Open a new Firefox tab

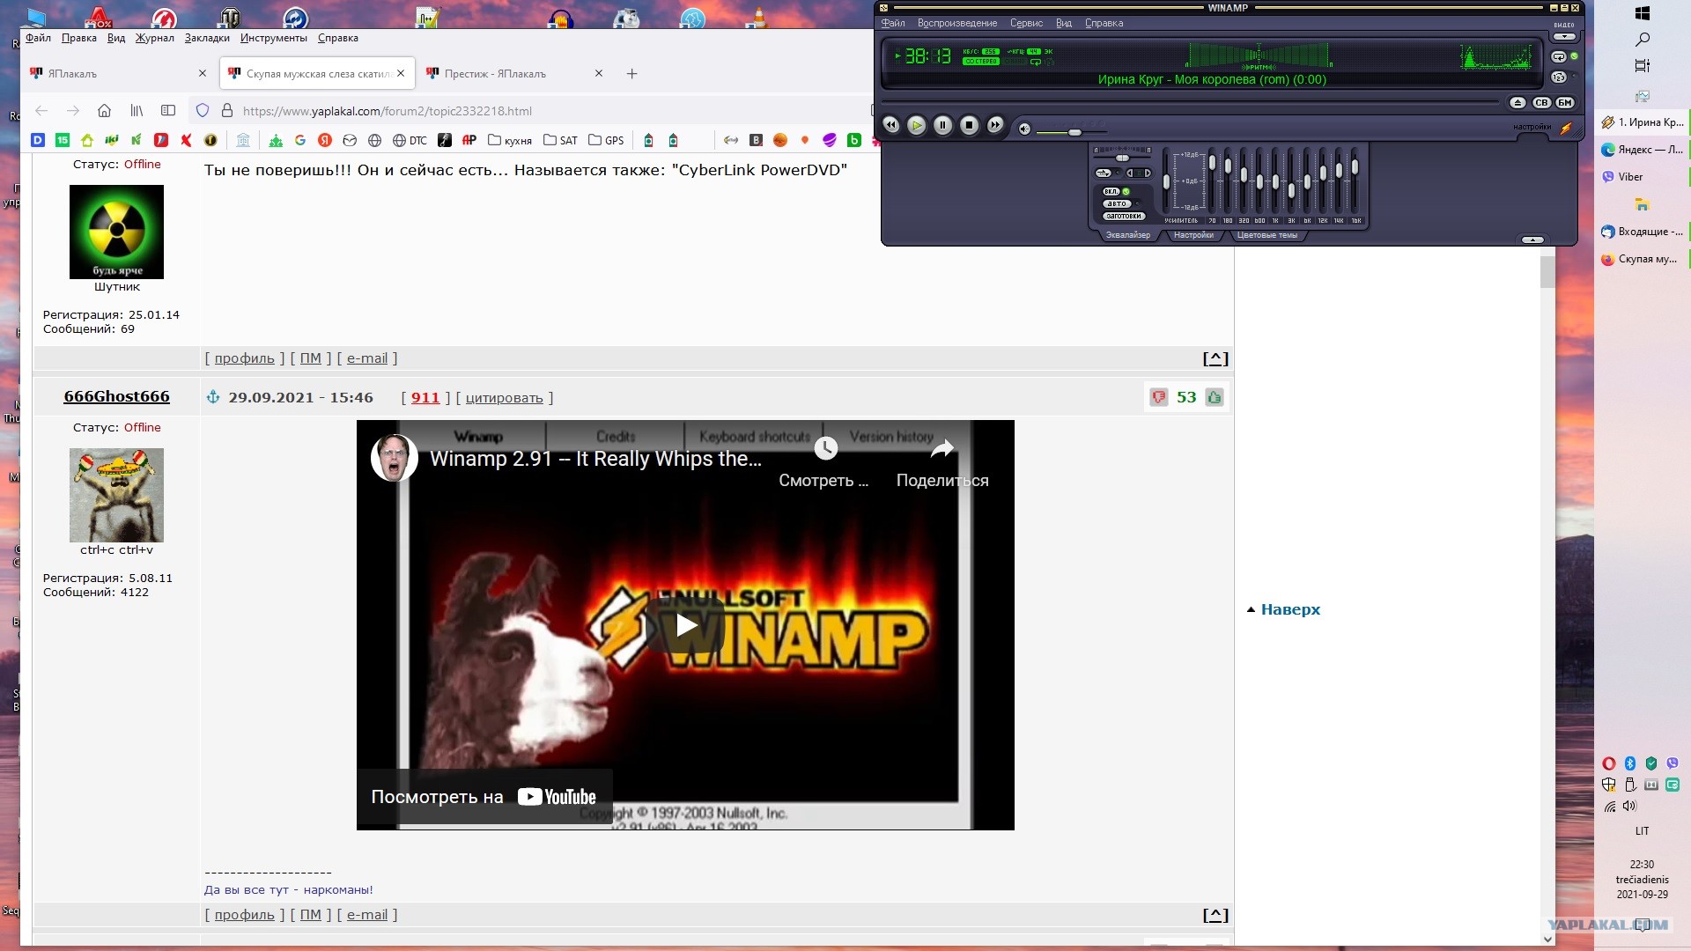pyautogui.click(x=631, y=74)
